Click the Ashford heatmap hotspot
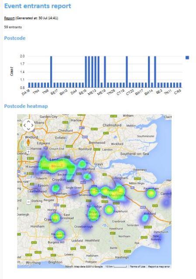 coord(145,218)
